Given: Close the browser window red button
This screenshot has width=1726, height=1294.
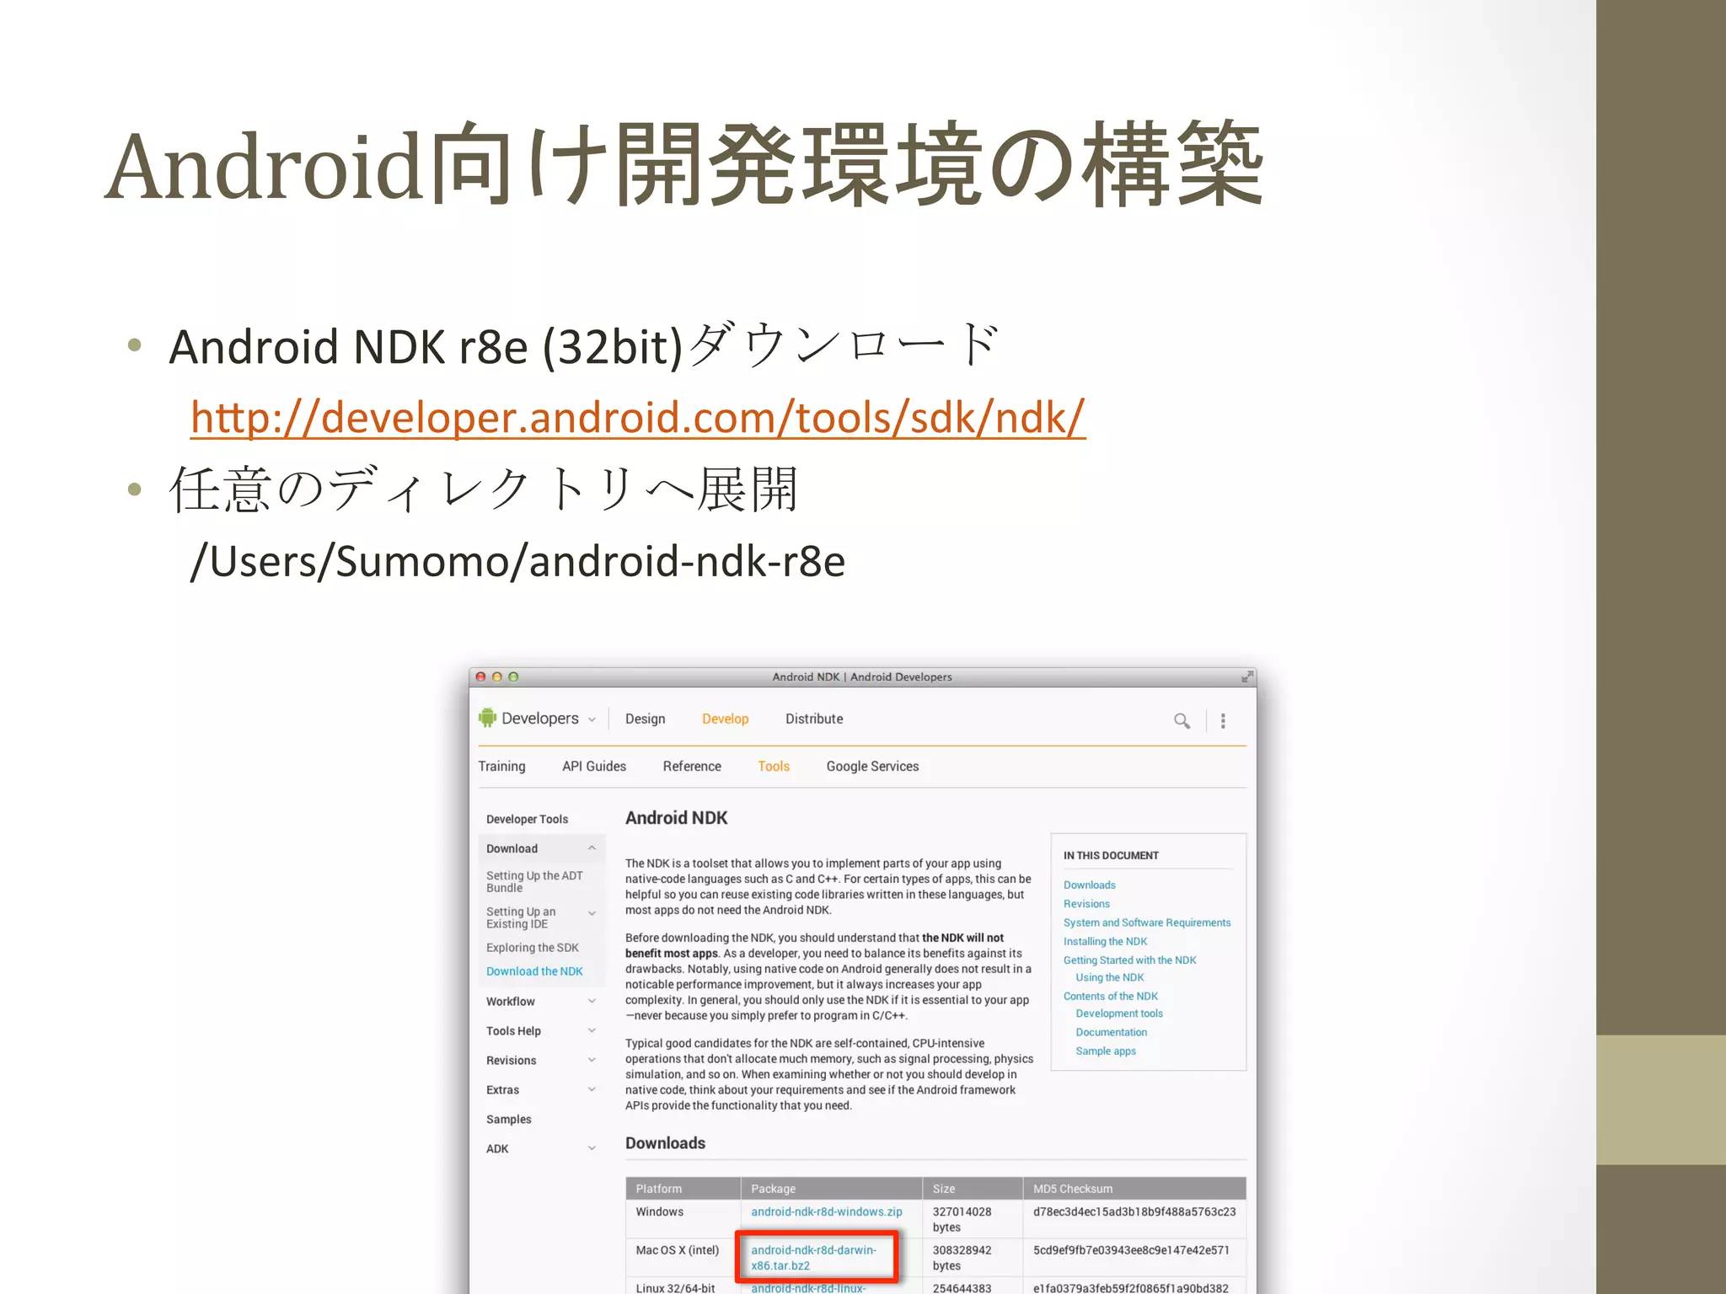Looking at the screenshot, I should point(480,676).
